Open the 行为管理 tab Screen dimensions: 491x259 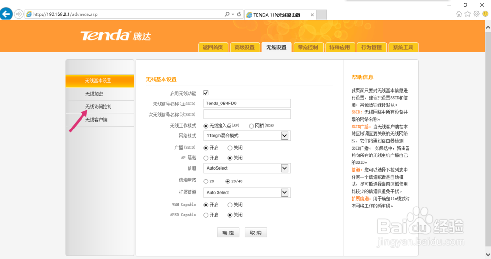point(371,47)
